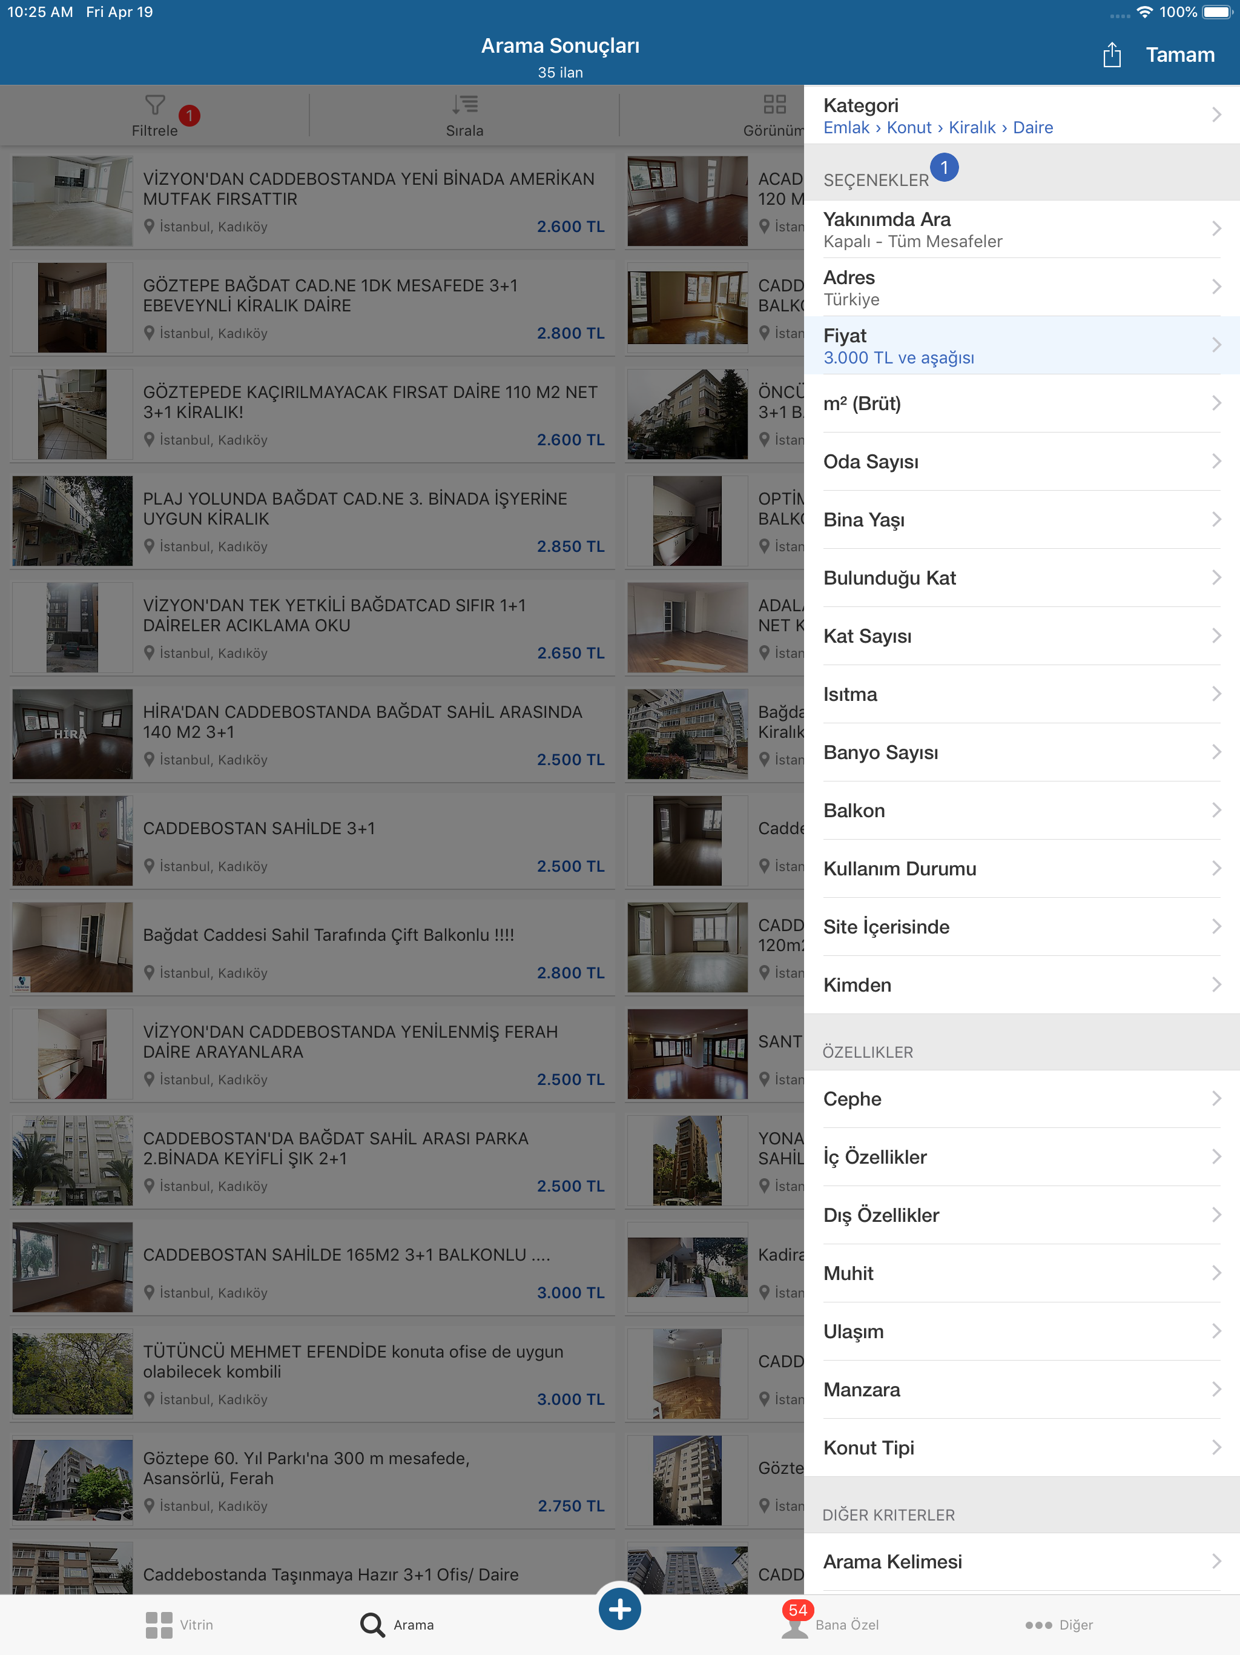
Task: Expand Kat Sayısı filter
Action: click(x=1021, y=636)
